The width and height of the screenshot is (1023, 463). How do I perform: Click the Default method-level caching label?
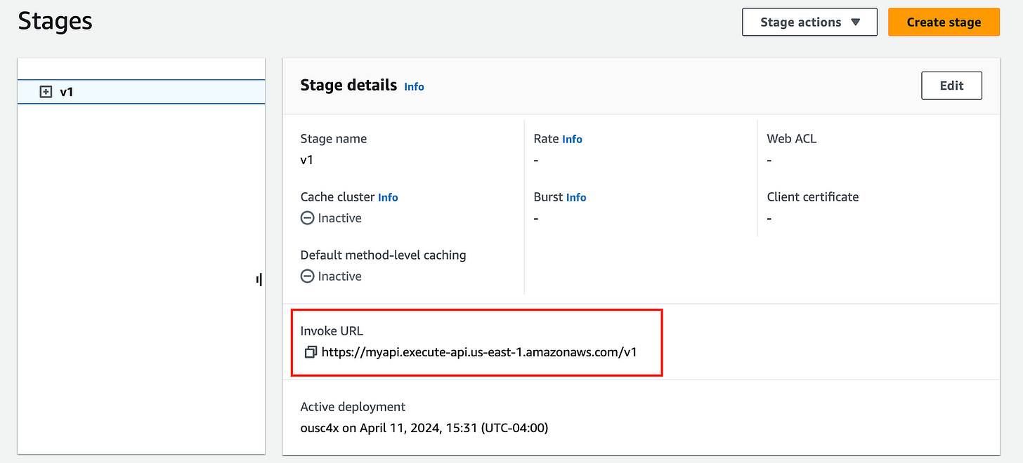point(383,255)
